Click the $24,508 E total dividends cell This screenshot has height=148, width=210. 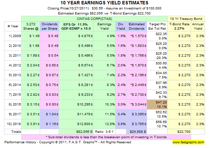(137, 132)
